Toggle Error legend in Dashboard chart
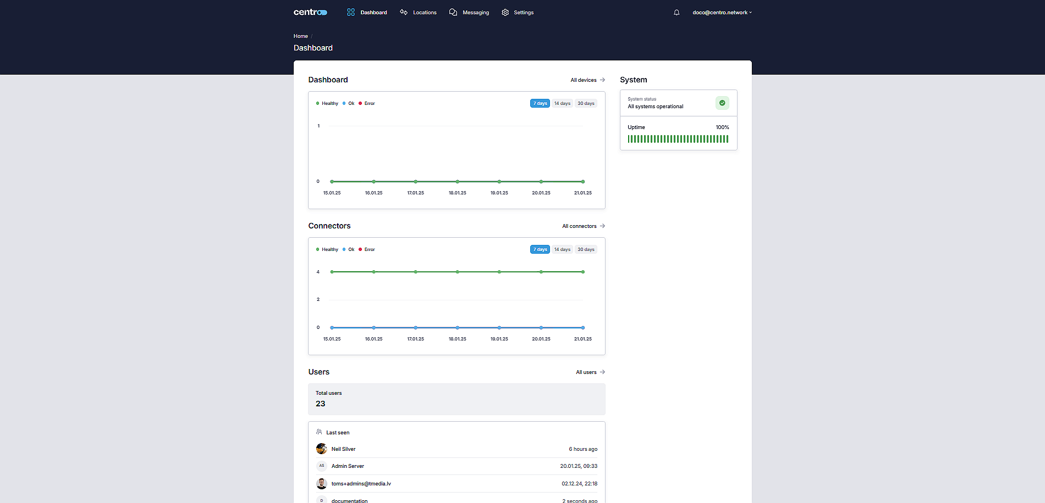This screenshot has height=503, width=1045. pos(367,103)
